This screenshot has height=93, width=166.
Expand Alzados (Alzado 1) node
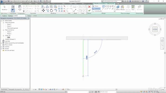pyautogui.click(x=3, y=39)
